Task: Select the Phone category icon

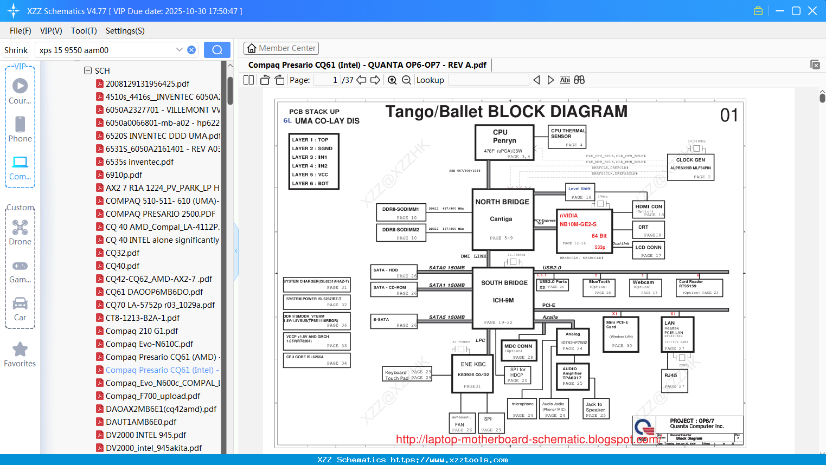Action: tap(20, 130)
